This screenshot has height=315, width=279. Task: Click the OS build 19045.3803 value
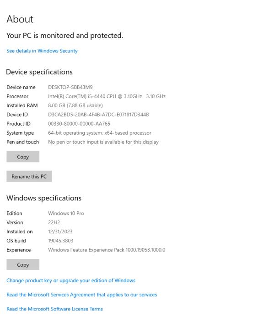60,241
